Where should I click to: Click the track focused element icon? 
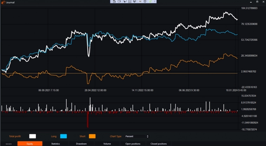coord(135,1)
